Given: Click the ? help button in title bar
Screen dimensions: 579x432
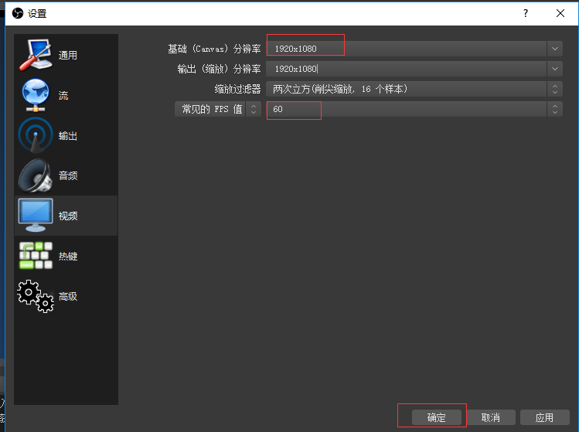Looking at the screenshot, I should point(526,13).
